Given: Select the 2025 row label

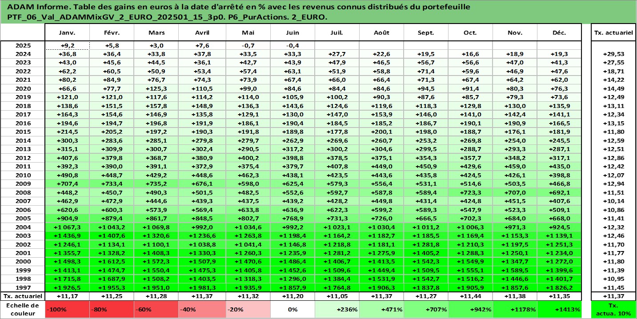Looking at the screenshot, I should pyautogui.click(x=23, y=45).
